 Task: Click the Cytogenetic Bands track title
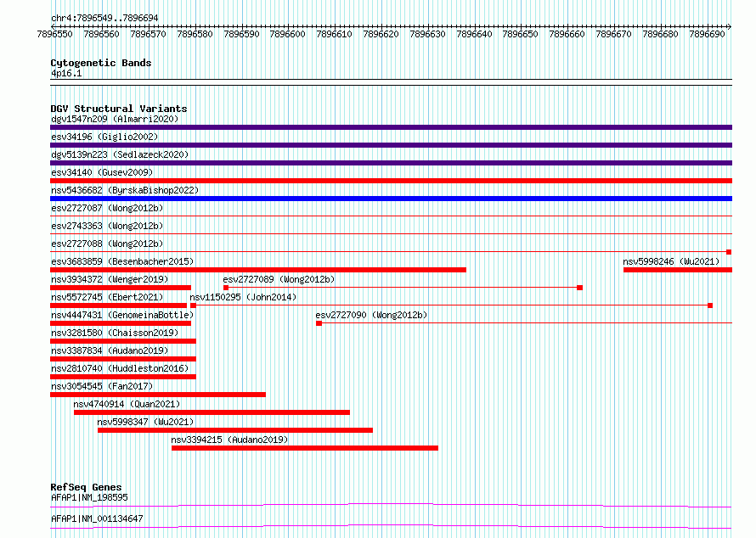tap(101, 63)
